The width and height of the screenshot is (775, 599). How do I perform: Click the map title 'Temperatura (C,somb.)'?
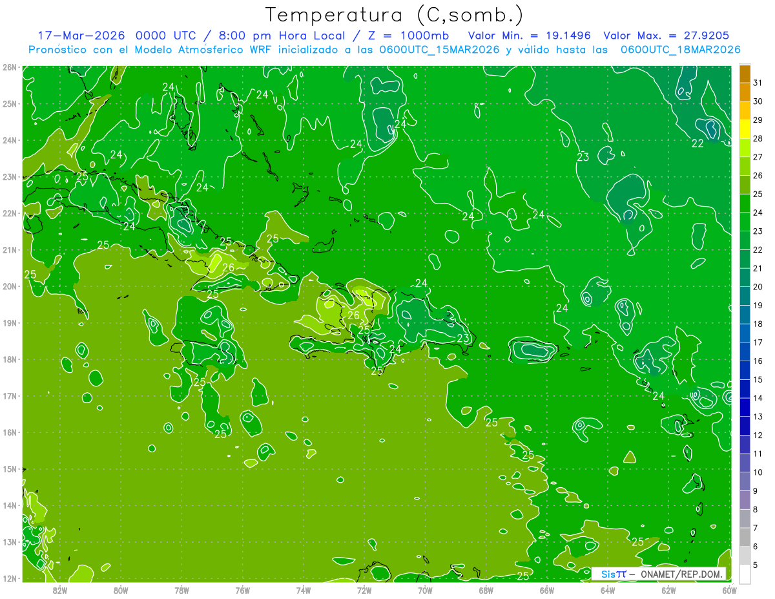pyautogui.click(x=394, y=15)
